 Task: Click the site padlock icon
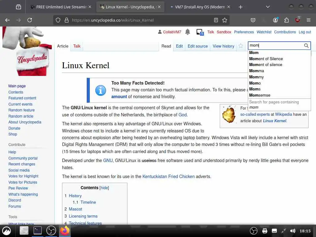tap(67, 20)
